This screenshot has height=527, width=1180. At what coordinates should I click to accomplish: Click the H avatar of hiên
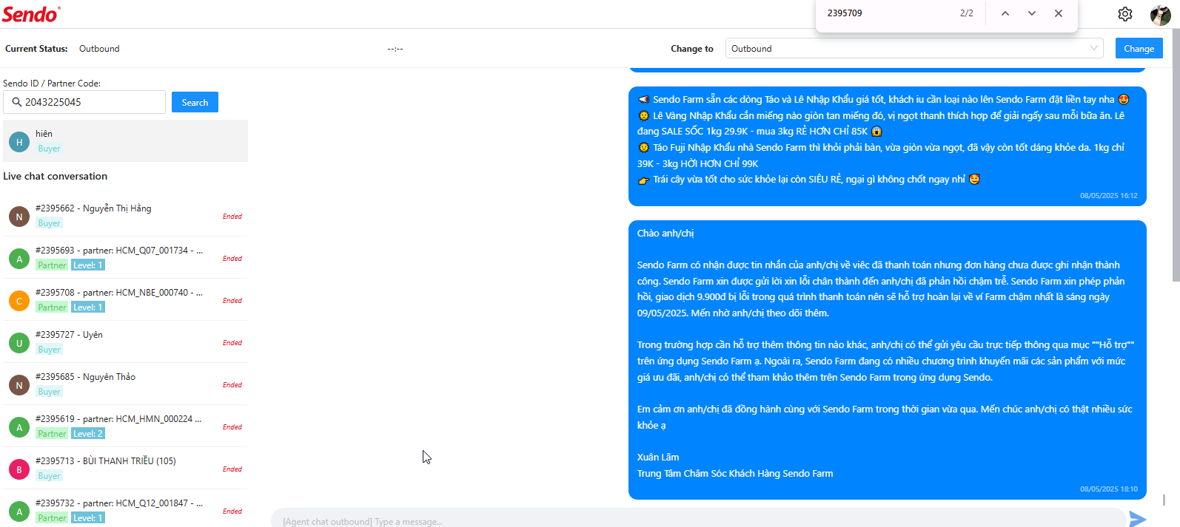tap(19, 142)
